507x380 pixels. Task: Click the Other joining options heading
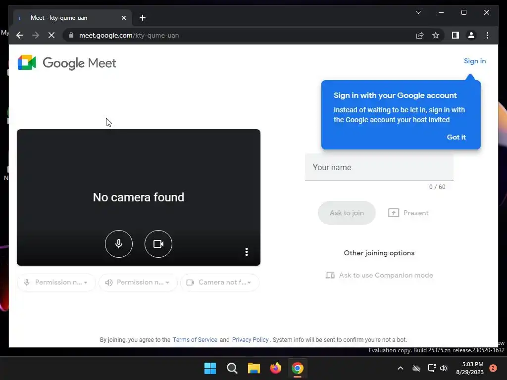point(379,253)
